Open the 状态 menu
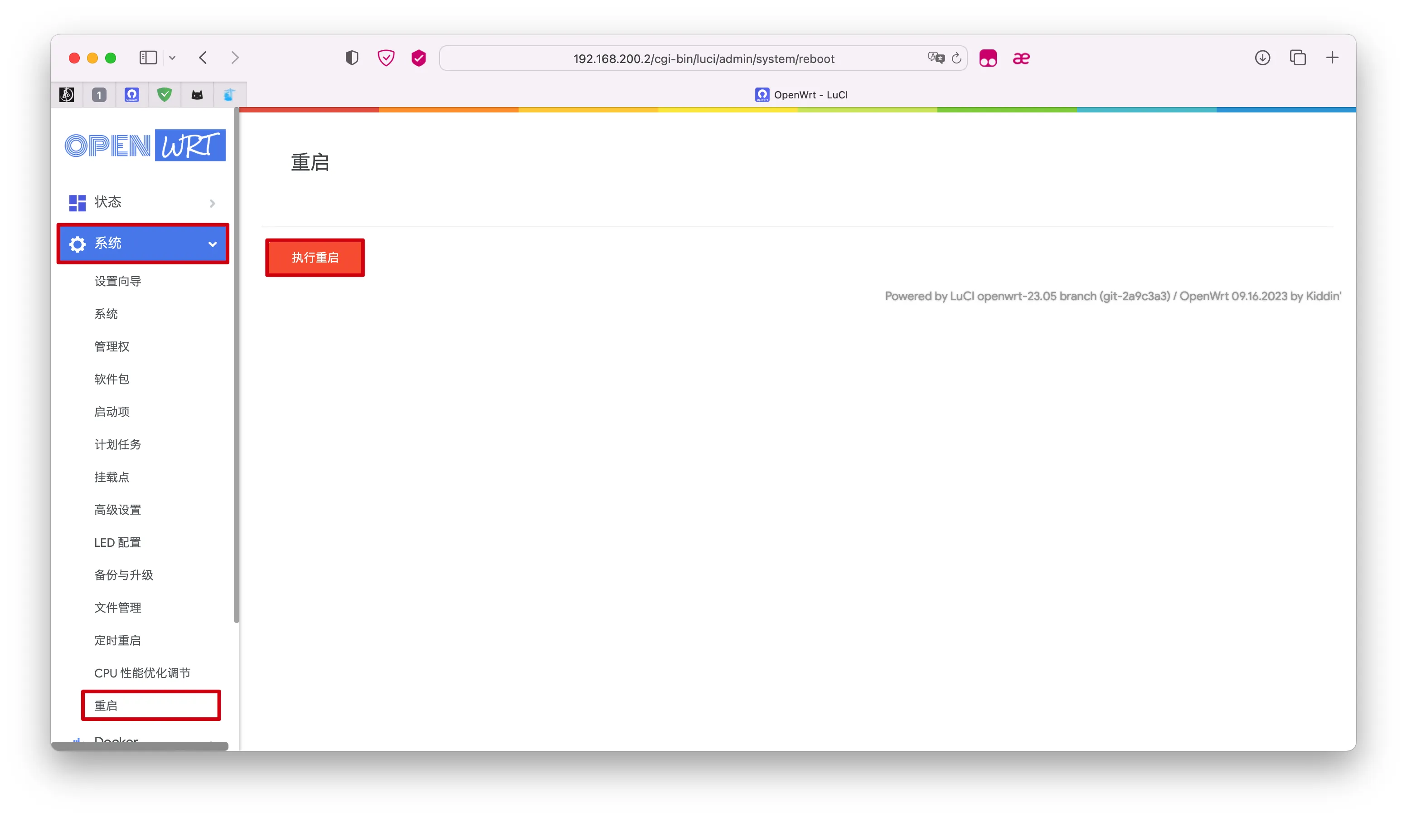This screenshot has width=1407, height=818. (143, 203)
